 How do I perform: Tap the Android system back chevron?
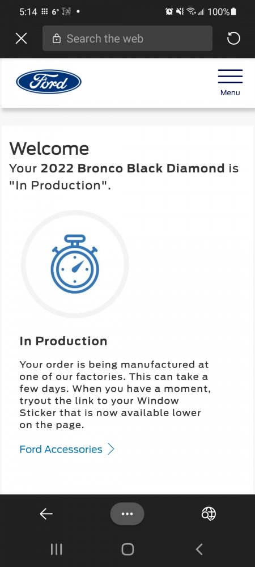[199, 549]
